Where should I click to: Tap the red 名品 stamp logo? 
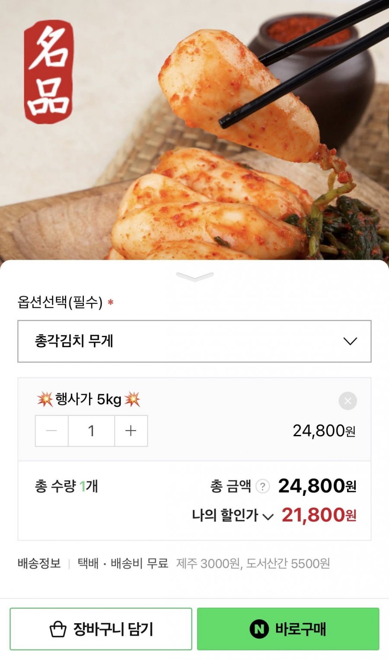tap(48, 72)
